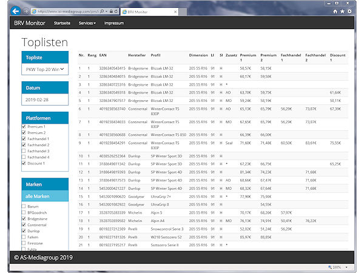Click Premium 1 price 81,34€ in row 12

(x=245, y=172)
